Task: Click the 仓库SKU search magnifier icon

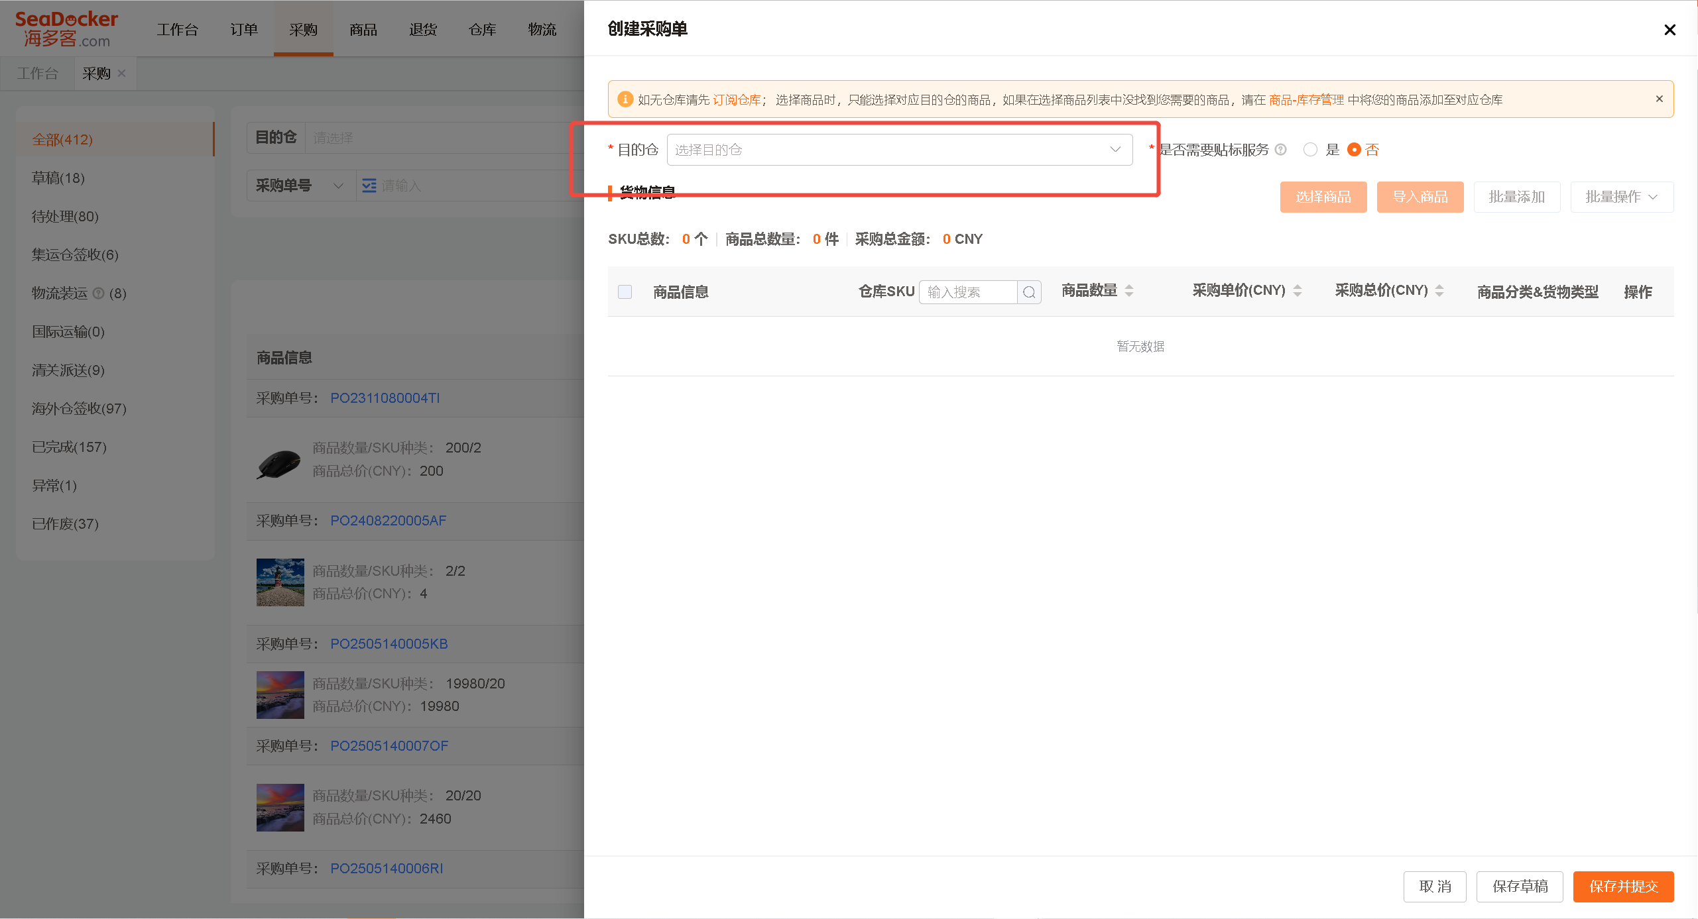Action: [x=1029, y=292]
